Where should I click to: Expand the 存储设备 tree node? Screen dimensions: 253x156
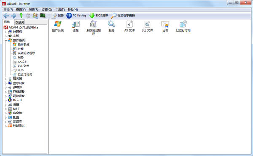click(6, 92)
